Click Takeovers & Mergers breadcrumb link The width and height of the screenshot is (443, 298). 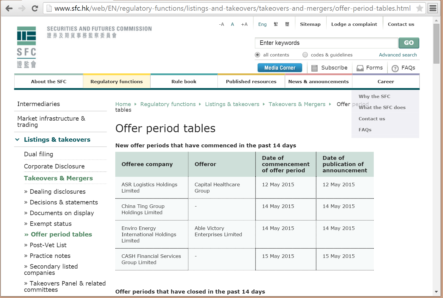click(297, 104)
